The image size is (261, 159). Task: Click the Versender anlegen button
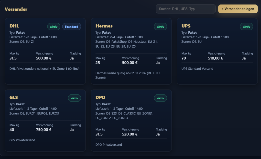click(x=238, y=9)
